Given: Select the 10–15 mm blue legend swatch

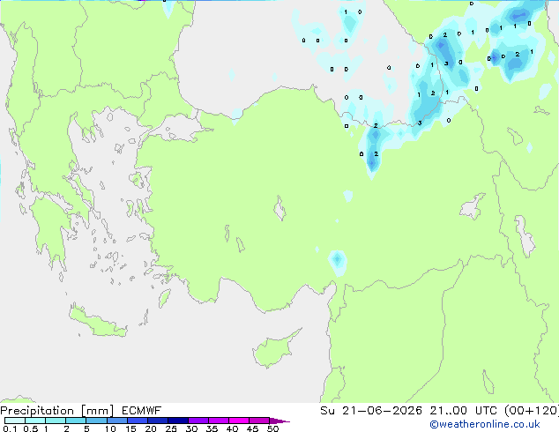Looking at the screenshot, I should coord(116,421).
